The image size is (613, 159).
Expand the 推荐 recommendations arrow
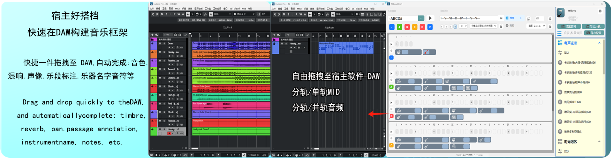pyautogui.click(x=521, y=18)
